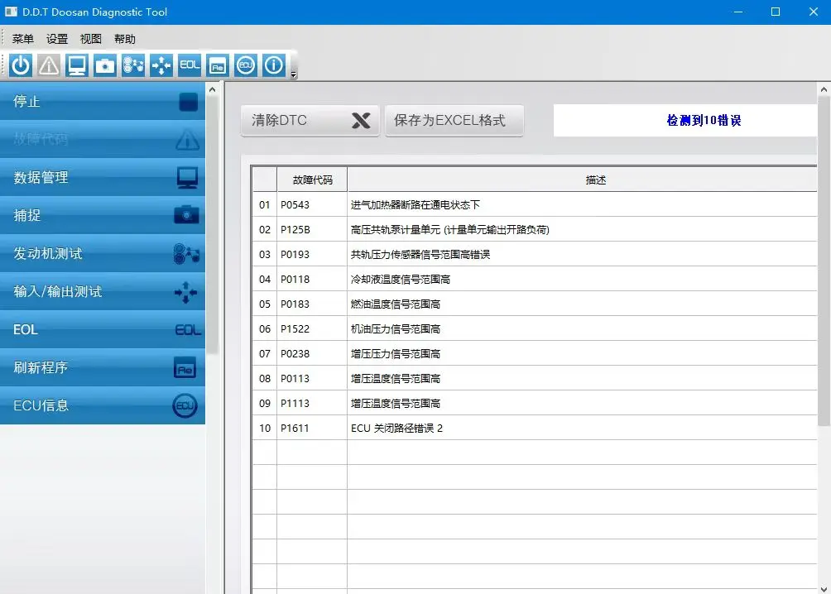Open the 帮助 menu
Screen dimensions: 831x594
coord(125,39)
